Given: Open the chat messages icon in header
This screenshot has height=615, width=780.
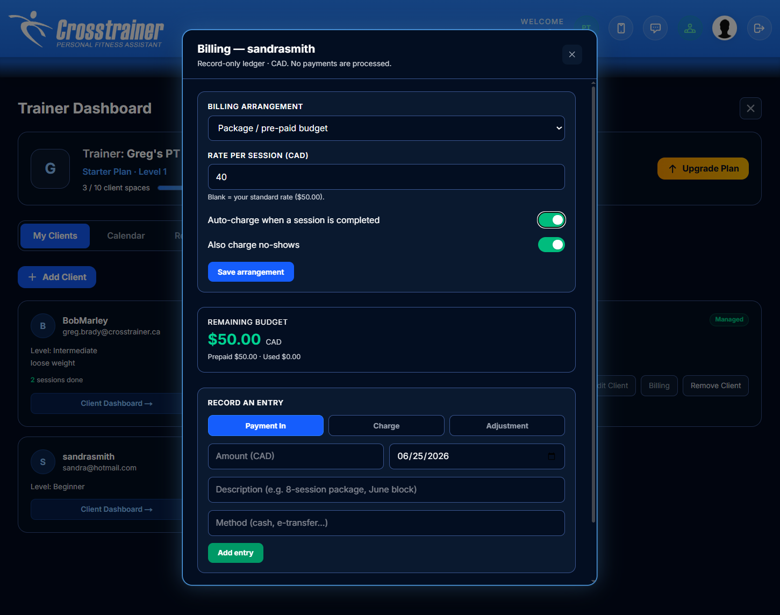Looking at the screenshot, I should click(x=655, y=28).
